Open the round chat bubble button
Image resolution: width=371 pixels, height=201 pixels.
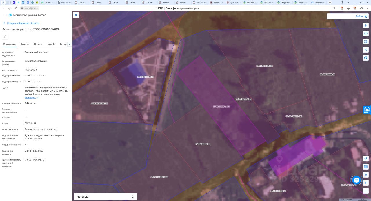[357, 180]
